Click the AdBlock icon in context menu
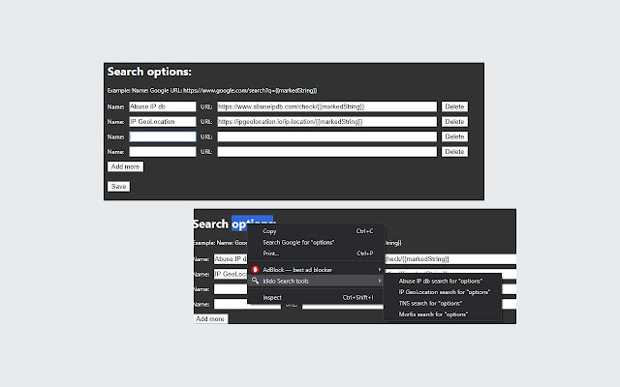This screenshot has height=387, width=620. (x=256, y=268)
